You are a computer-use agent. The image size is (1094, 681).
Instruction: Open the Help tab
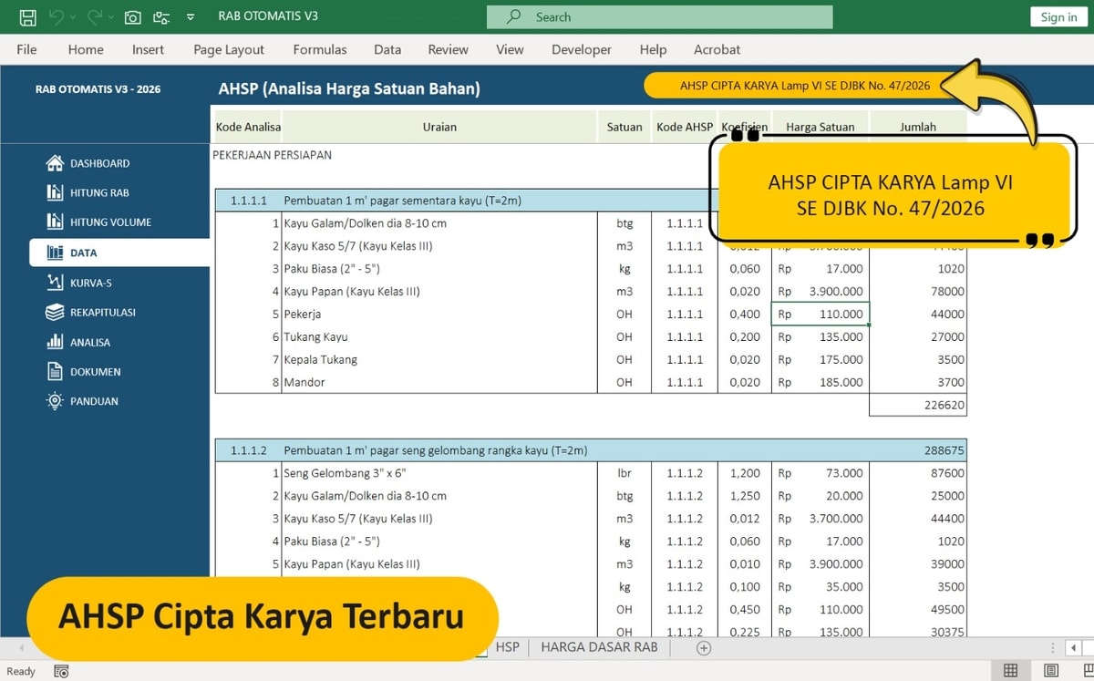click(x=653, y=49)
